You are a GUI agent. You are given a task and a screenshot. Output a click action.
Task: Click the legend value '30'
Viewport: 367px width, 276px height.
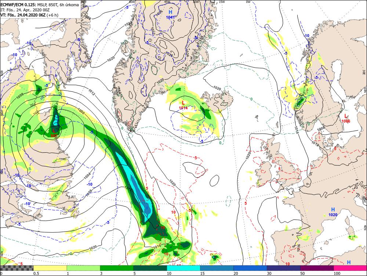269,273
